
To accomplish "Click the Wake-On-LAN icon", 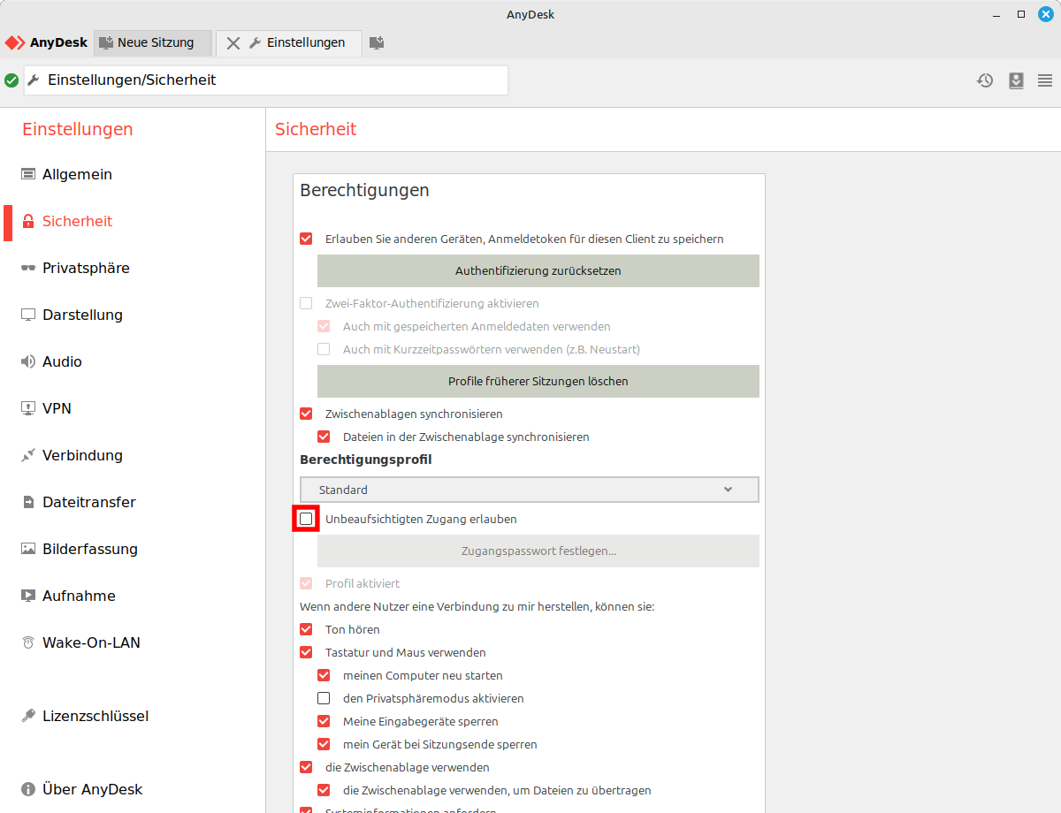I will click(x=28, y=642).
